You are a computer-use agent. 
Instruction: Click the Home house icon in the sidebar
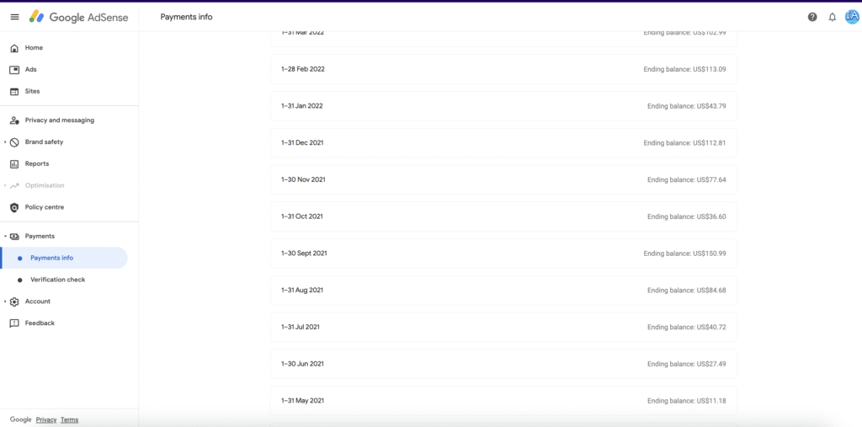(15, 48)
